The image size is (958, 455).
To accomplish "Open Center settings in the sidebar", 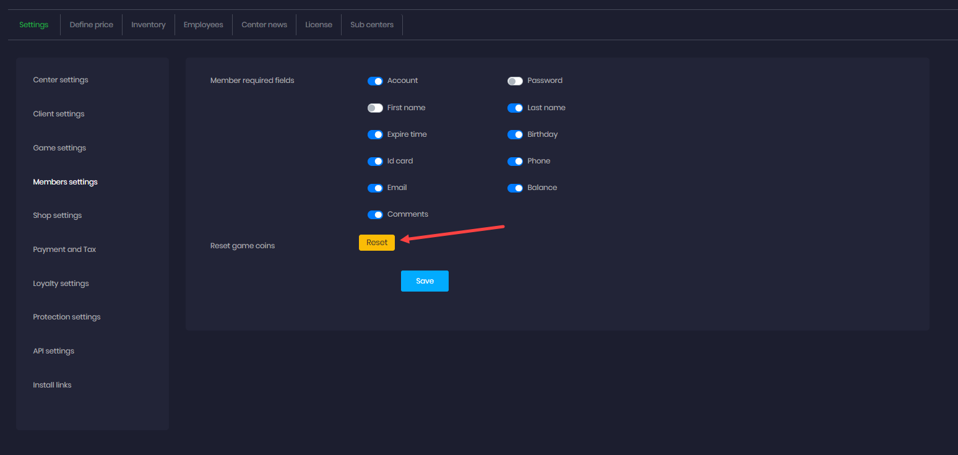I will click(61, 80).
